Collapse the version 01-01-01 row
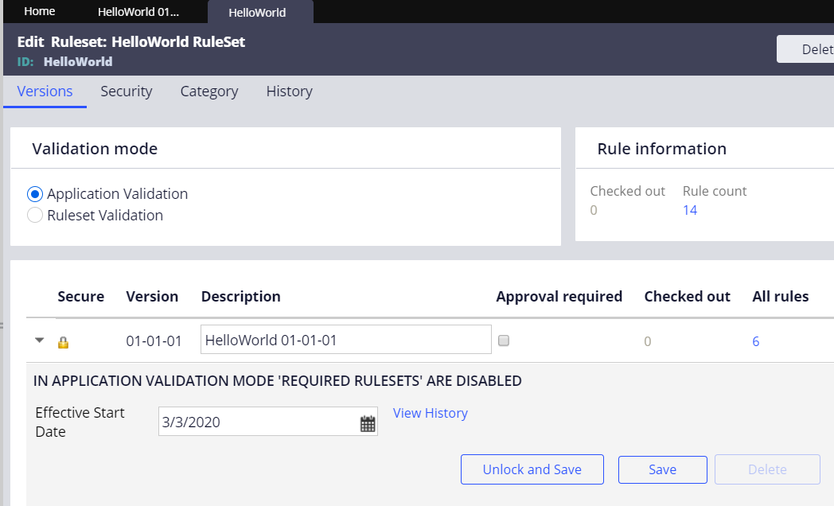 pyautogui.click(x=39, y=341)
